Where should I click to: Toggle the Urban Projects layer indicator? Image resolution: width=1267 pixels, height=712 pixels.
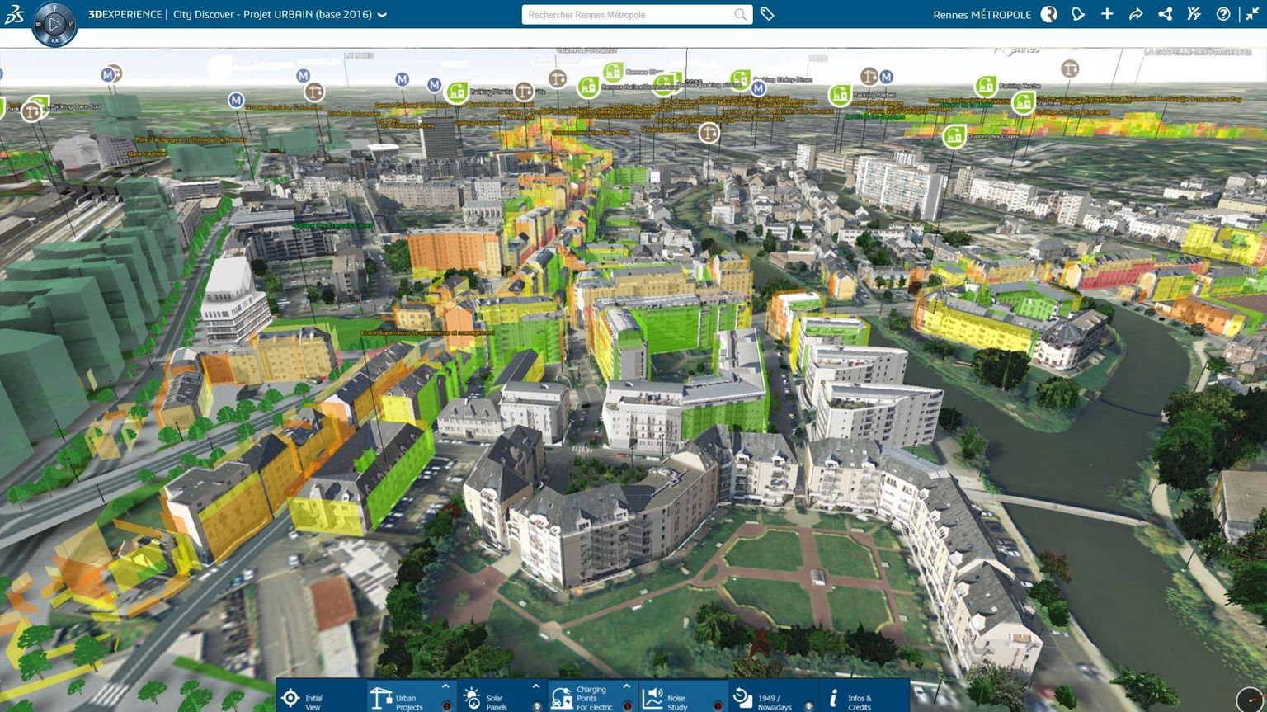[447, 705]
